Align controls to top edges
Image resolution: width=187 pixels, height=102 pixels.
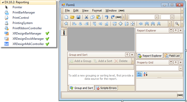point(94,24)
